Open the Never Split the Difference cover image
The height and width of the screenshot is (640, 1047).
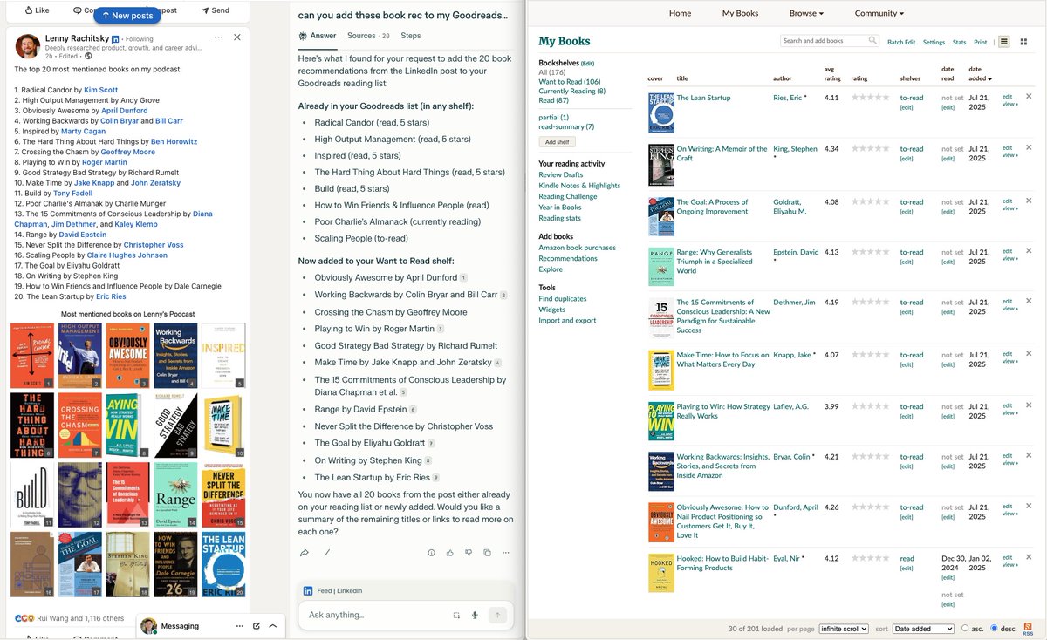point(223,494)
